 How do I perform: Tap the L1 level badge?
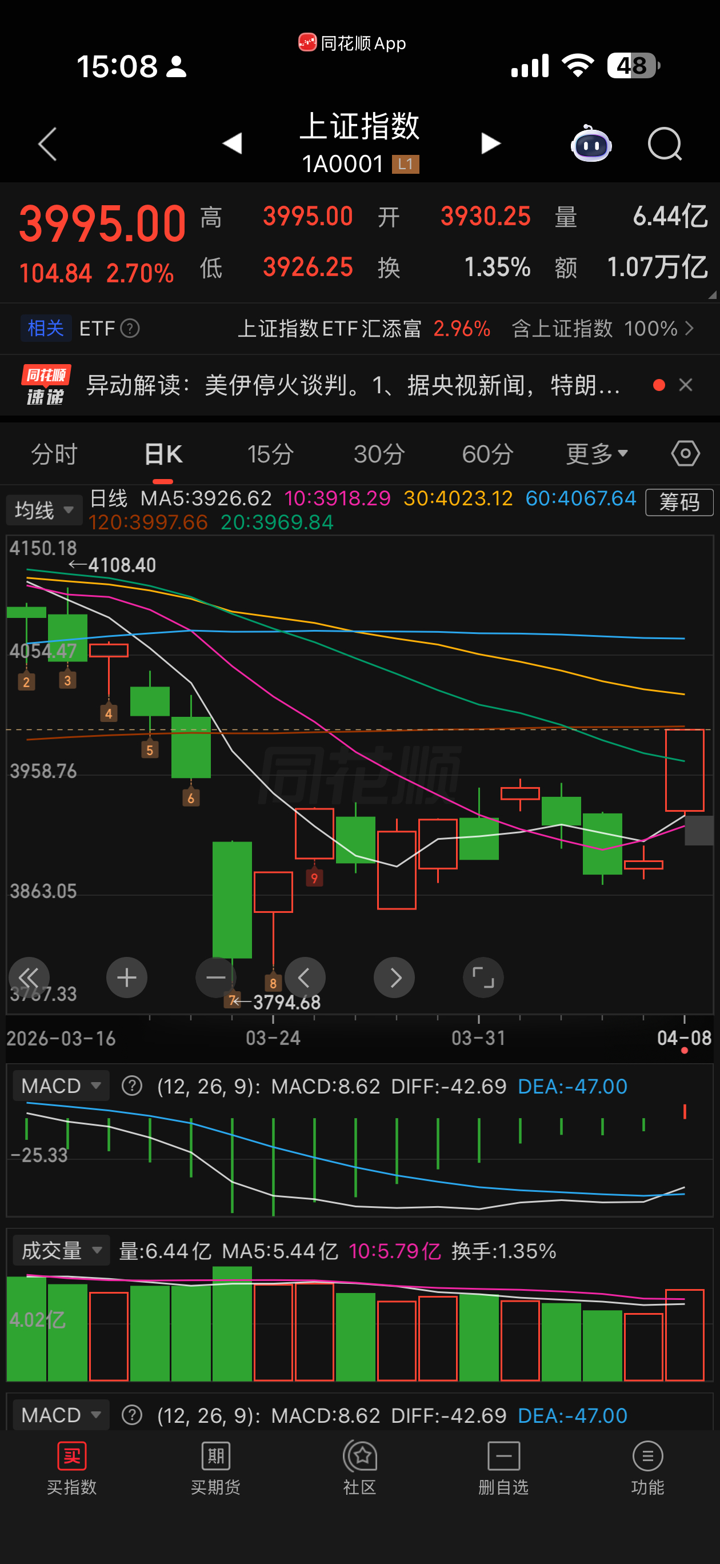pyautogui.click(x=406, y=164)
